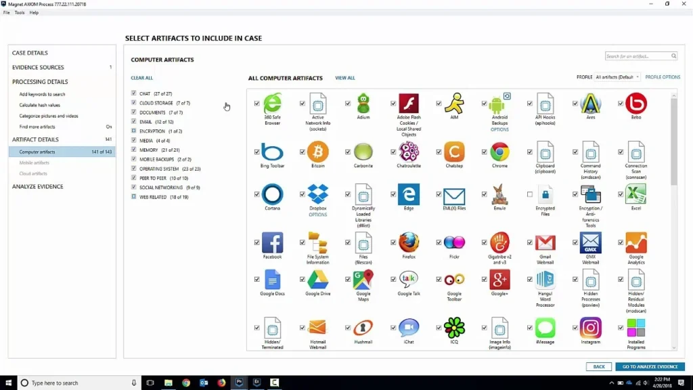
Task: Select the AIM artifact icon
Action: (x=454, y=104)
